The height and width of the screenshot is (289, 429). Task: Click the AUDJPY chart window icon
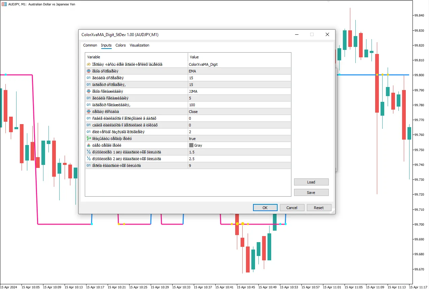(4, 3)
